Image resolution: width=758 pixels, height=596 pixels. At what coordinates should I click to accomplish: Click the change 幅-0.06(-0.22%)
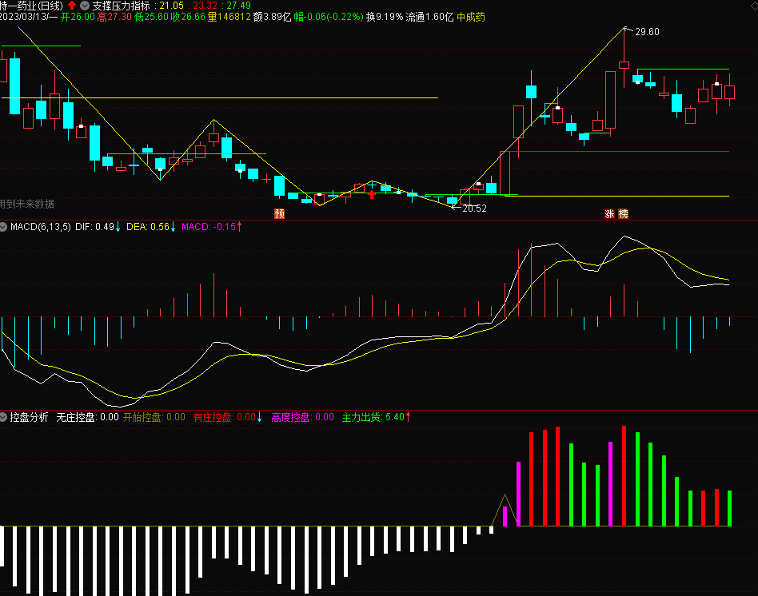point(329,17)
